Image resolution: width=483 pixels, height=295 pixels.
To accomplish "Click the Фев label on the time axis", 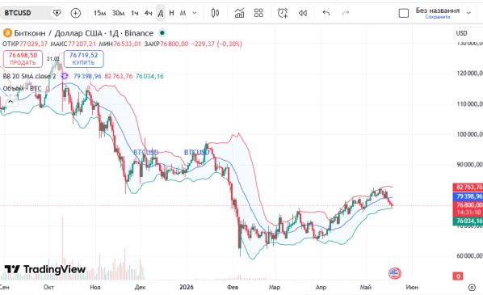I will point(233,287).
